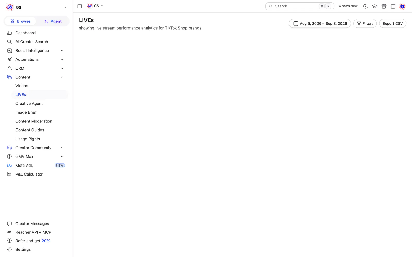412x257 pixels.
Task: Open the calendar icon in top bar
Action: click(393, 6)
